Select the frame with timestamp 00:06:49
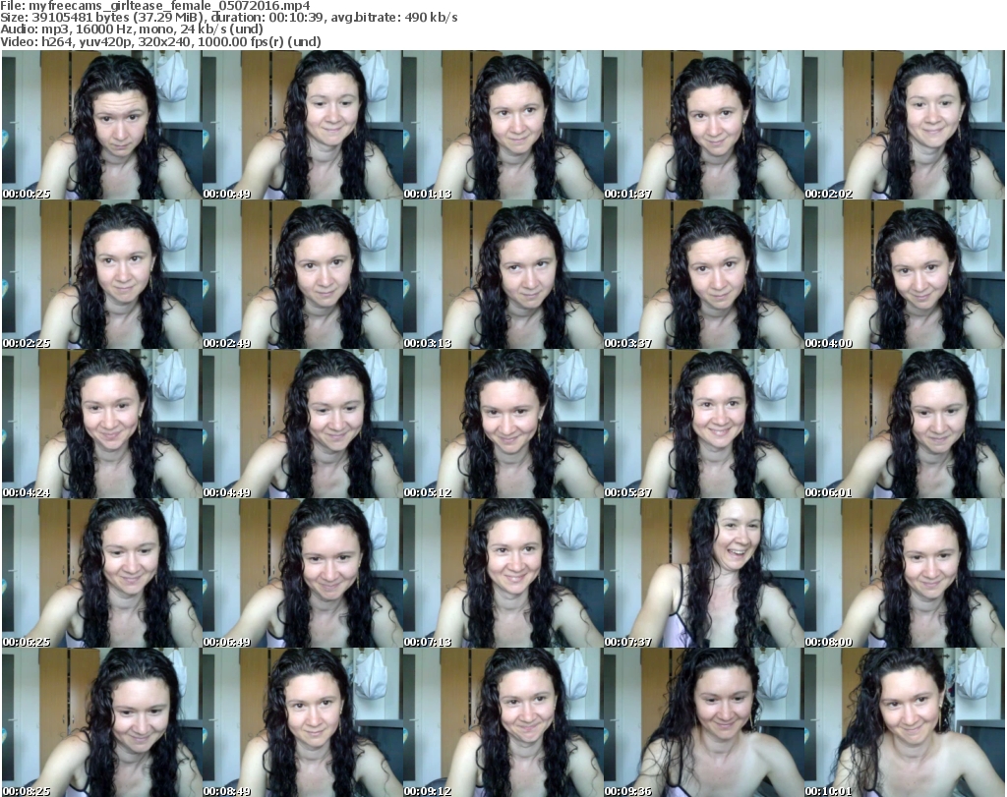Viewport: 1007px width, 797px height. [x=303, y=574]
